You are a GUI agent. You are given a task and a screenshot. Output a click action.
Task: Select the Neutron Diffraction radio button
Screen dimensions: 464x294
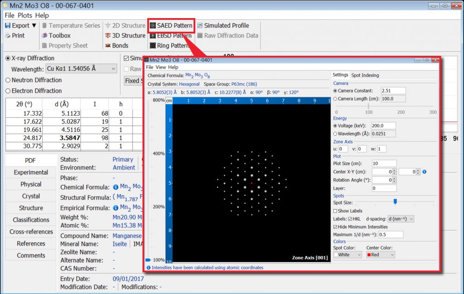(x=8, y=80)
